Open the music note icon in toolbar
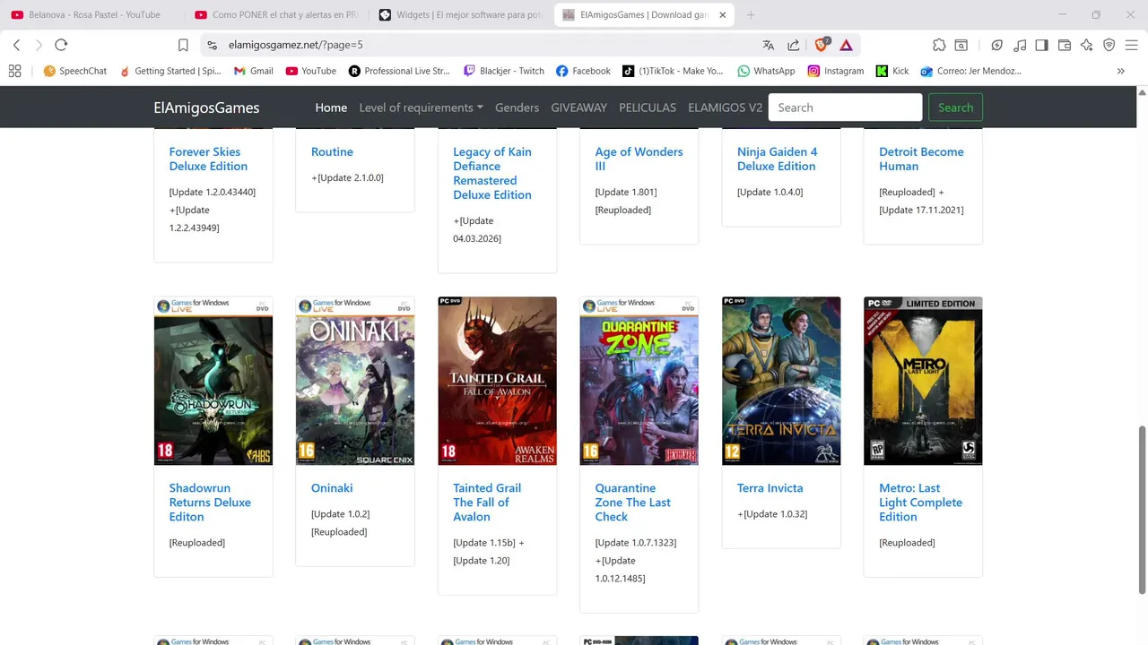 [x=1020, y=45]
